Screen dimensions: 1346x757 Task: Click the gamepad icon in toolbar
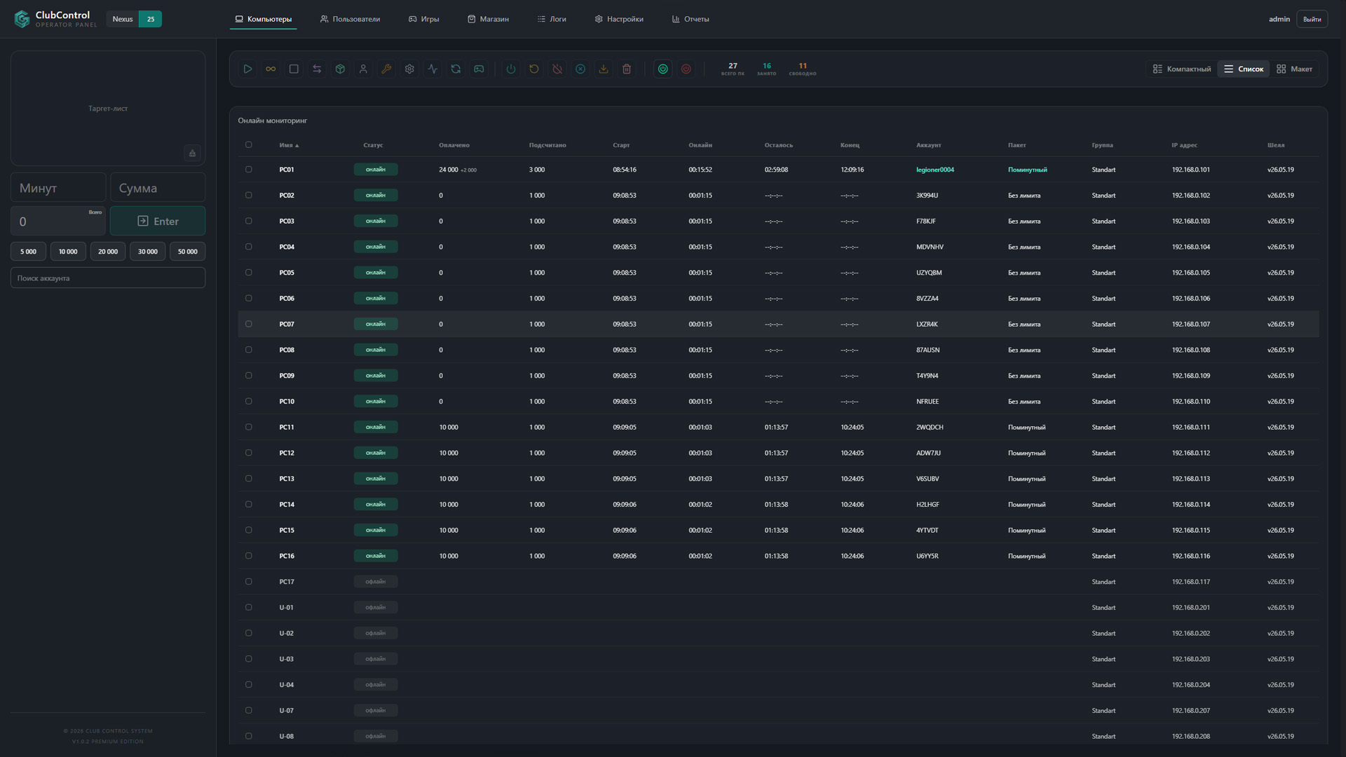[479, 69]
